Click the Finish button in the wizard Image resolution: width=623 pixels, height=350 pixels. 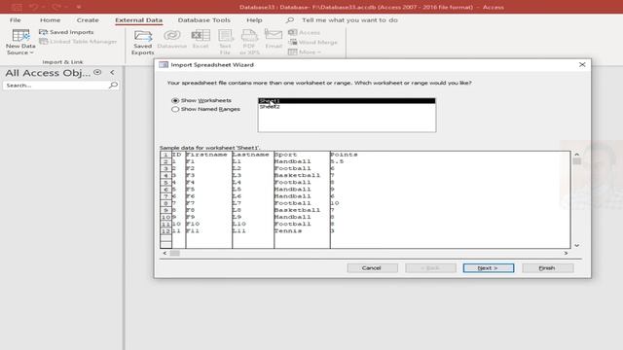point(547,268)
